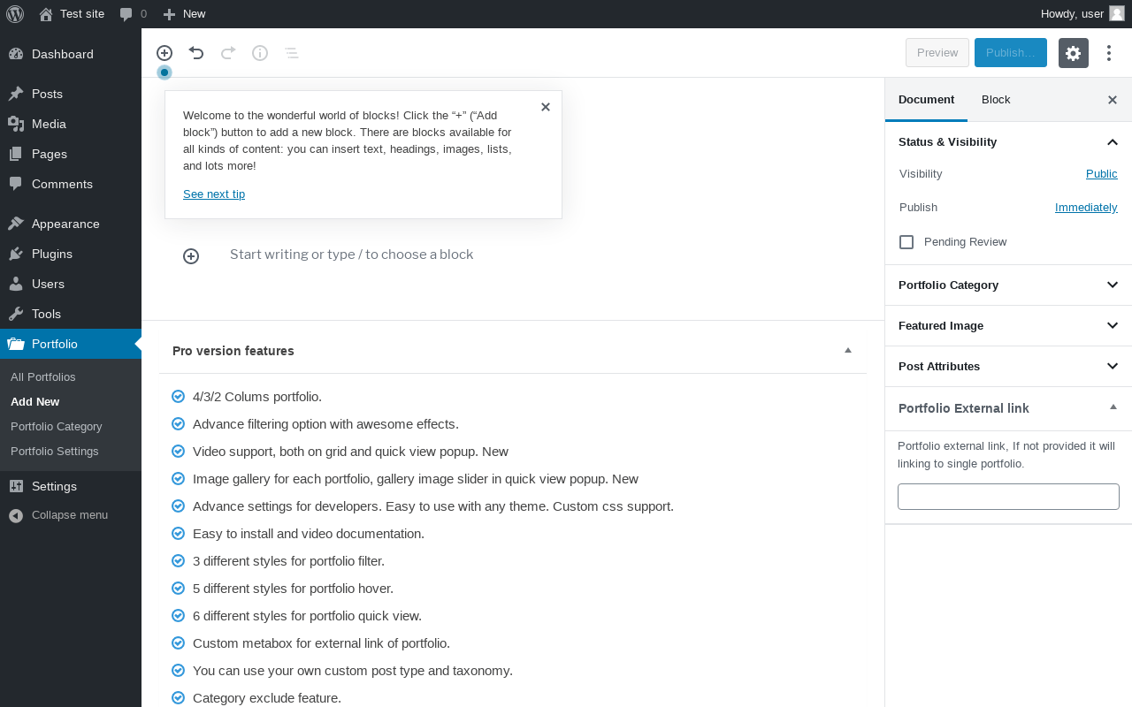Dismiss the welcome tip popup

(x=546, y=107)
